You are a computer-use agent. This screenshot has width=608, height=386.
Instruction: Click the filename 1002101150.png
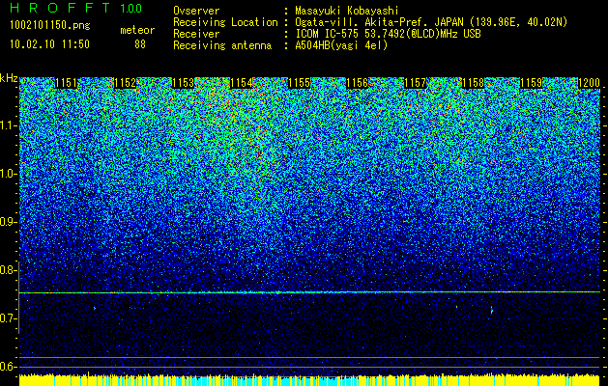coord(50,25)
